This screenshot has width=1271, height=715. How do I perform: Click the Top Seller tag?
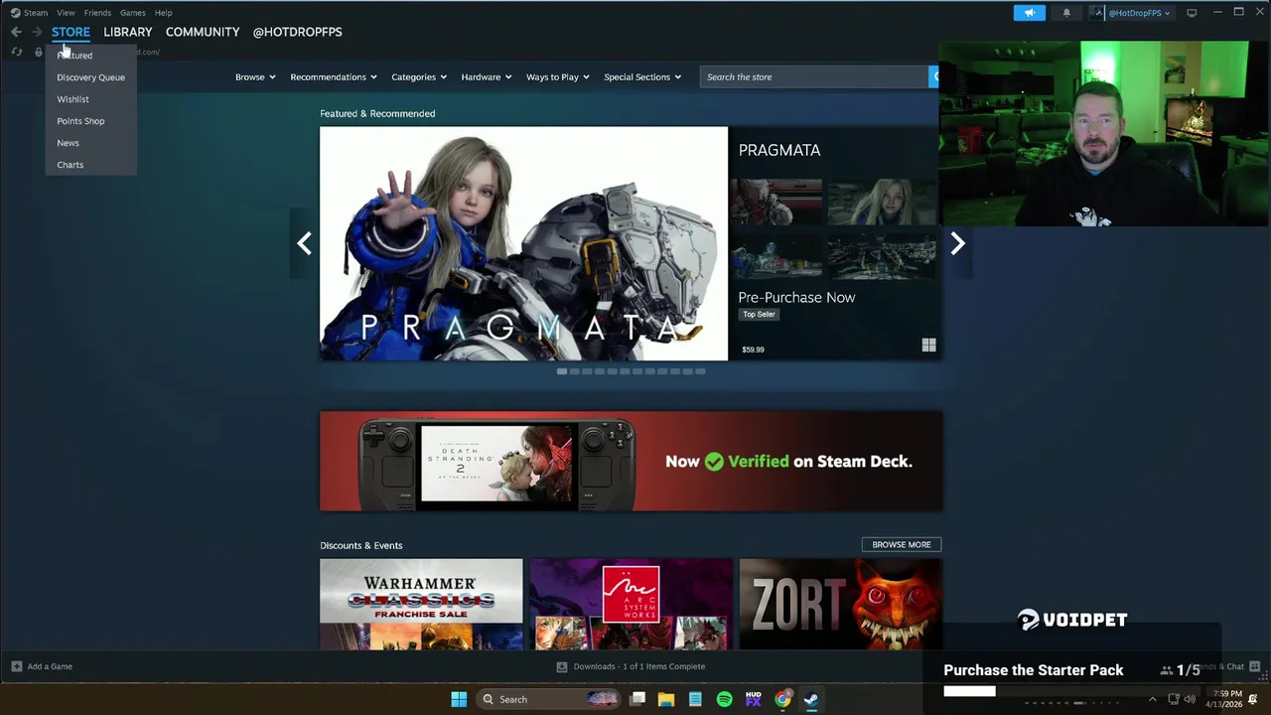coord(759,314)
